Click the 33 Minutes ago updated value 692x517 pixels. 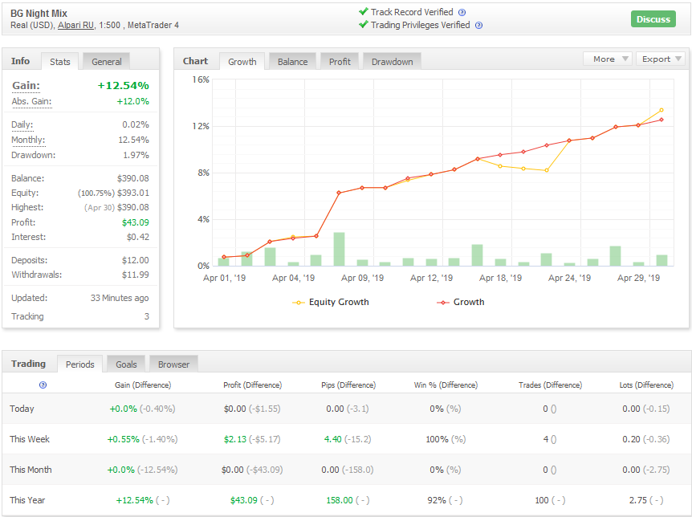point(120,298)
